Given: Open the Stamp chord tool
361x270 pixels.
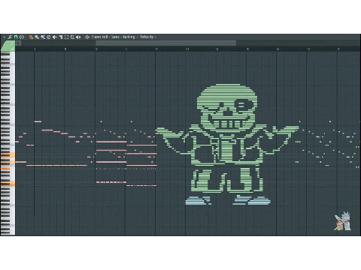Looking at the screenshot, I should click(22, 37).
